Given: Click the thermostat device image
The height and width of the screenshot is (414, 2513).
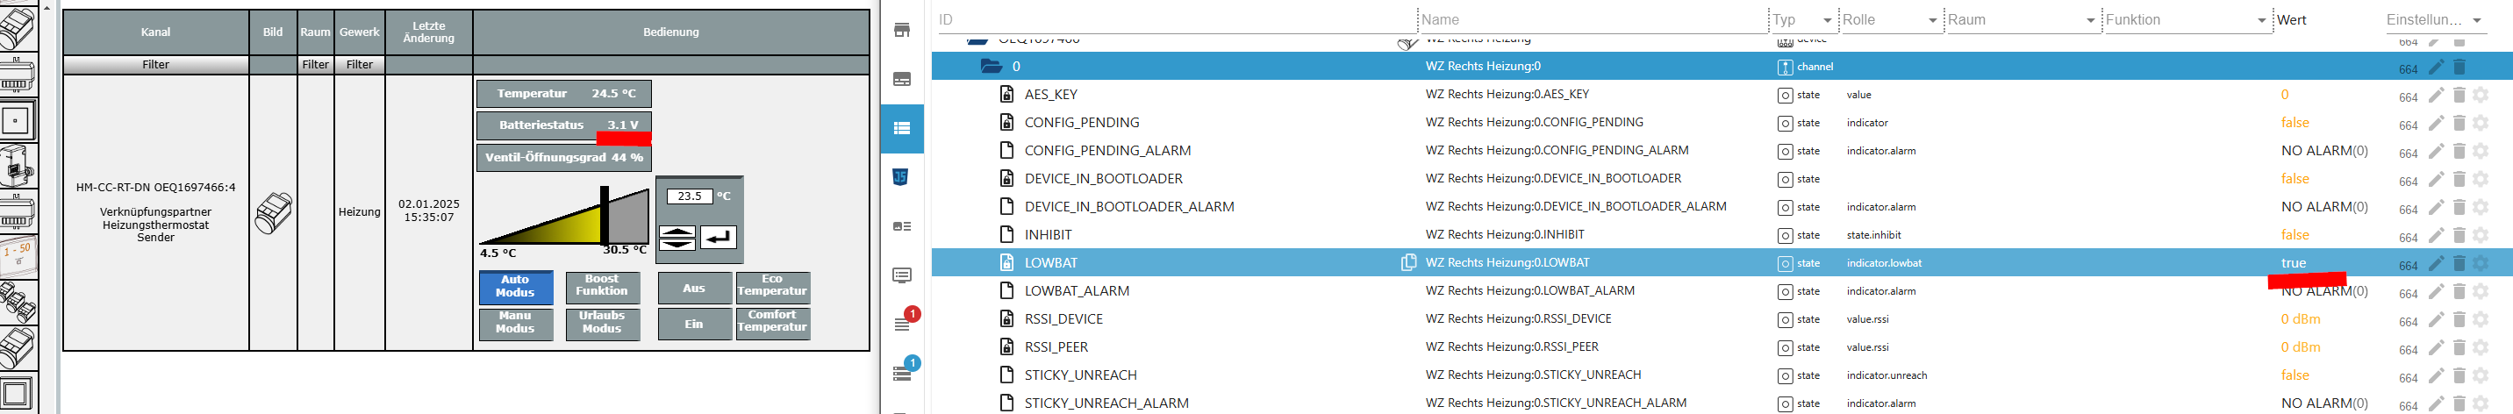Looking at the screenshot, I should pos(273,212).
